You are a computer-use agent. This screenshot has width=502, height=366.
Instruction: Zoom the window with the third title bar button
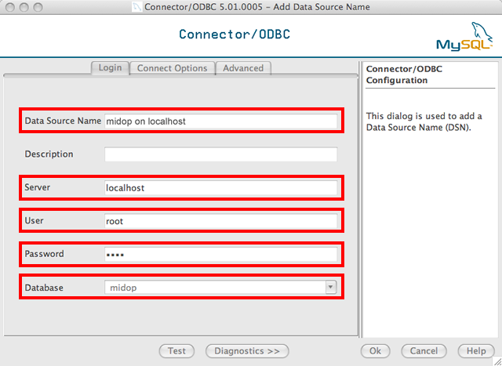[x=38, y=7]
